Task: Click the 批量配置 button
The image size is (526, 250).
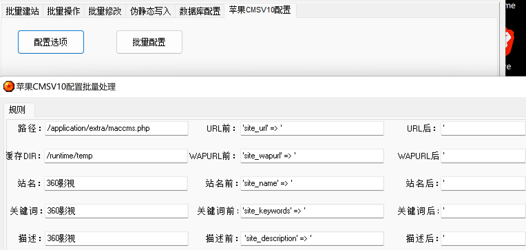Action: pos(149,42)
